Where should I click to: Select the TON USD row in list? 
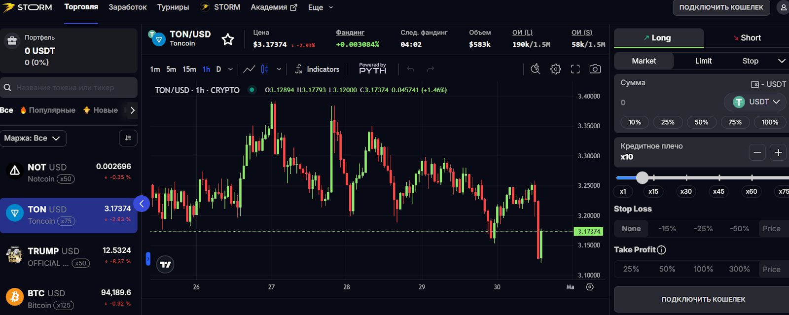69,215
